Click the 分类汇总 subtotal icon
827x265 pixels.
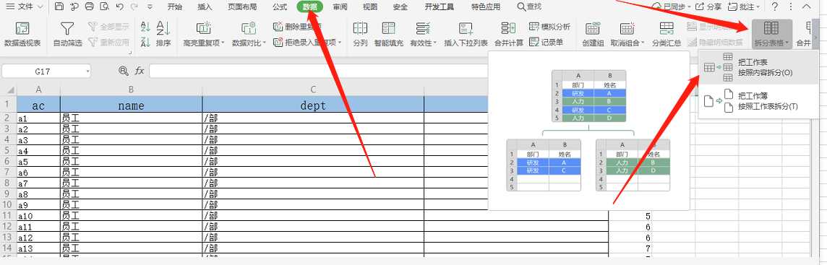pos(667,28)
